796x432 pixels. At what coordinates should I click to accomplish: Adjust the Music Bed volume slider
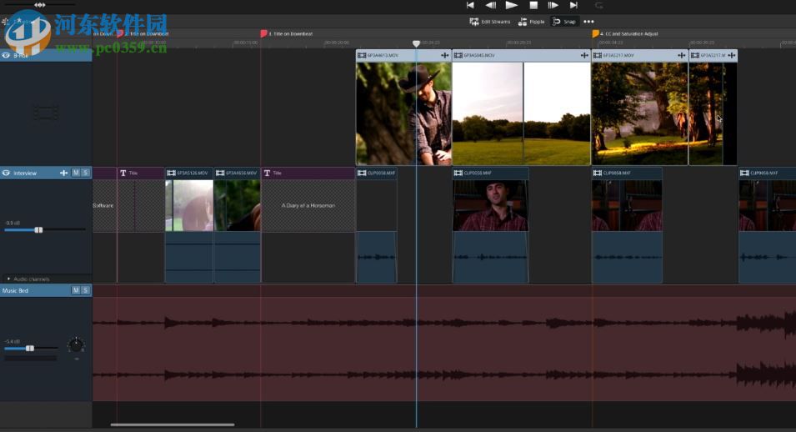coord(30,348)
